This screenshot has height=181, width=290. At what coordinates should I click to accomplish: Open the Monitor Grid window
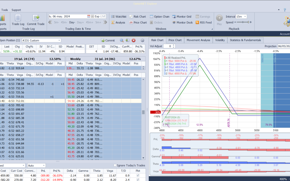(x=182, y=17)
